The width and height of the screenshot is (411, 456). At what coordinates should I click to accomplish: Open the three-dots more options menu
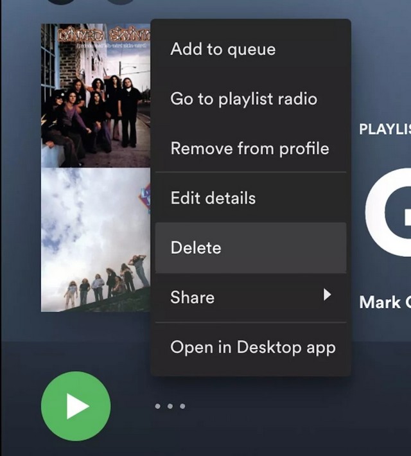(170, 406)
